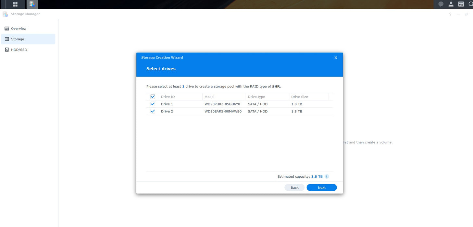Image resolution: width=473 pixels, height=227 pixels.
Task: Go to Overview in the sidebar
Action: pos(19,29)
